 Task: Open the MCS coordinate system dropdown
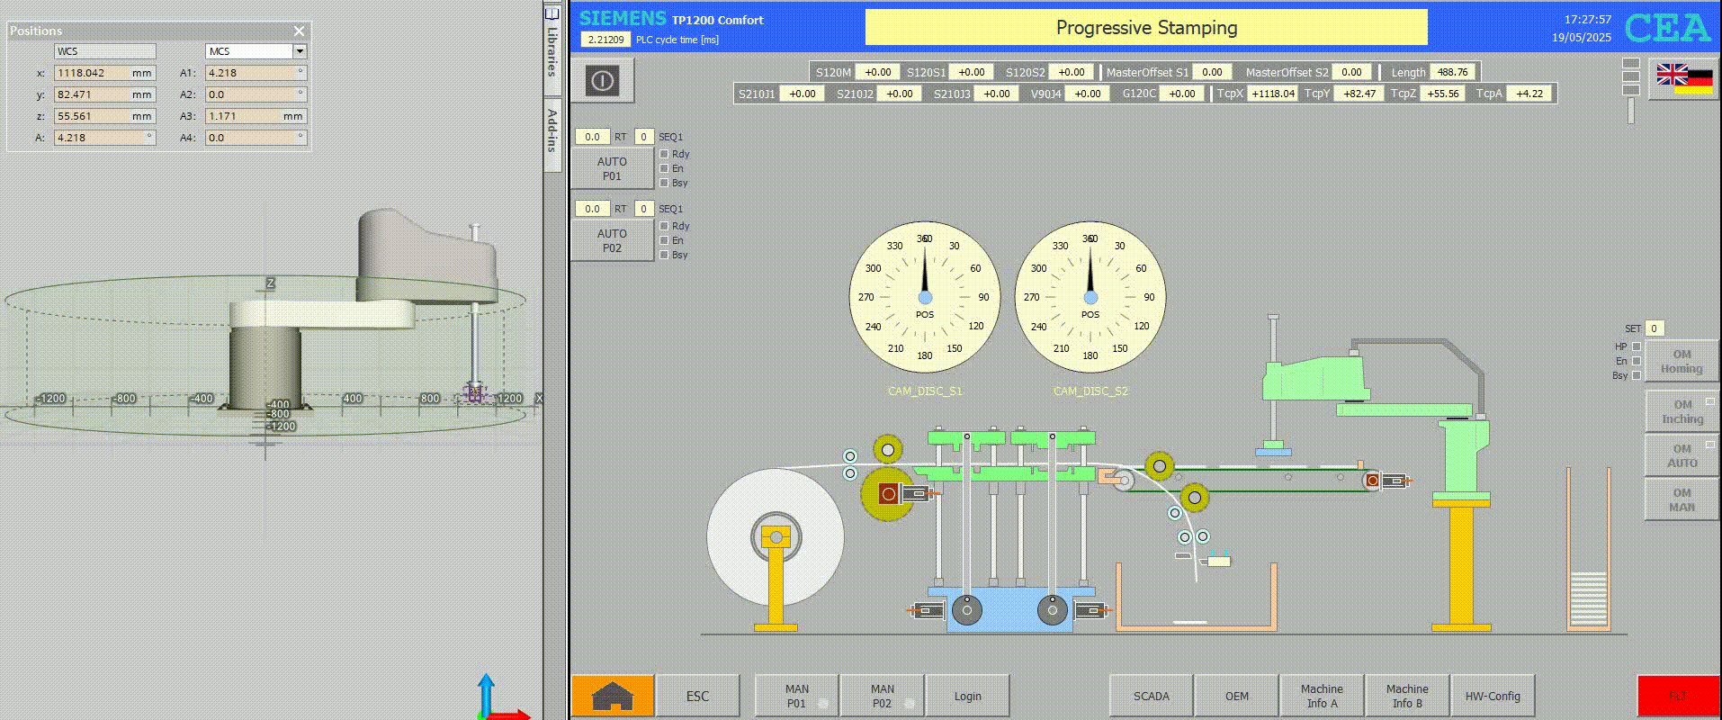(300, 51)
